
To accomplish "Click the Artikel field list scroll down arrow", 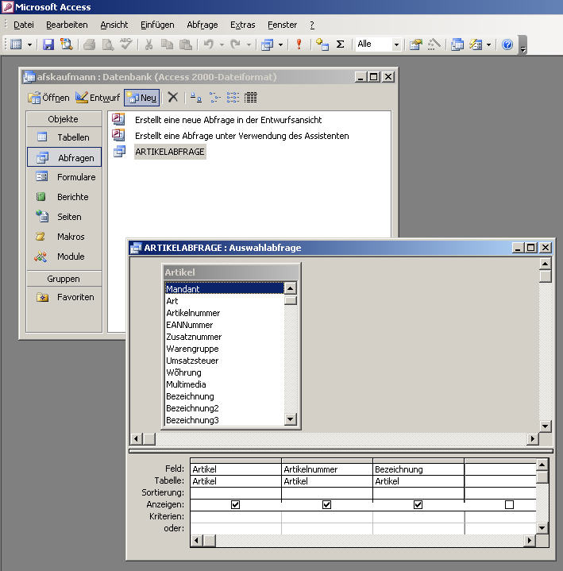I will click(291, 419).
